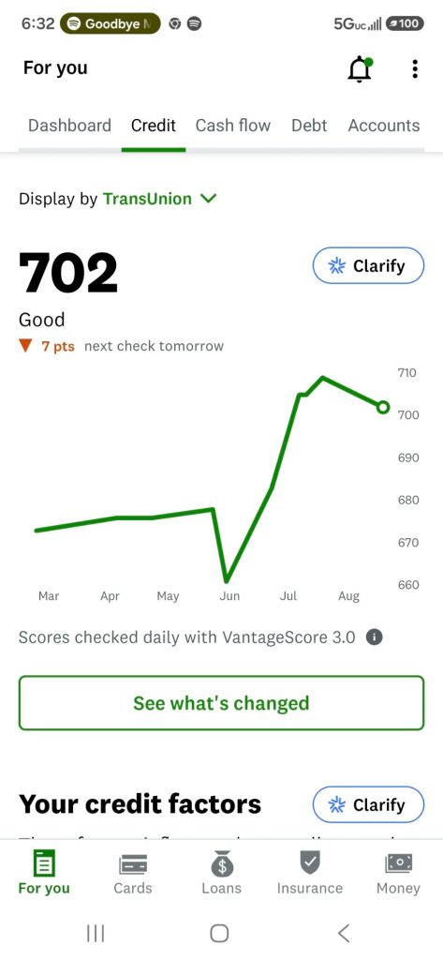443x960 pixels.
Task: Tap the VantageScore info icon
Action: 374,637
